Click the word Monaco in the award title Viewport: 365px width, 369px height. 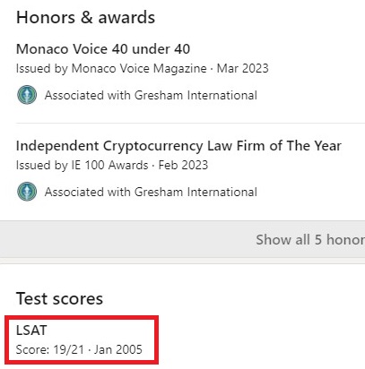(x=42, y=49)
